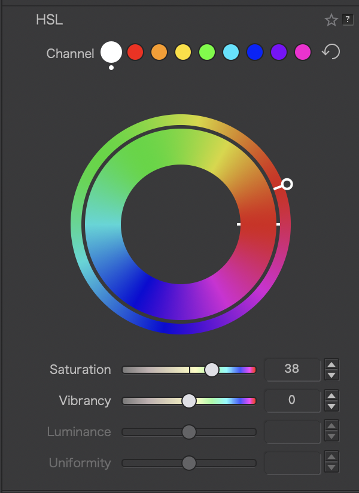
Task: Increase Saturation with the up stepper arrow
Action: 331,364
